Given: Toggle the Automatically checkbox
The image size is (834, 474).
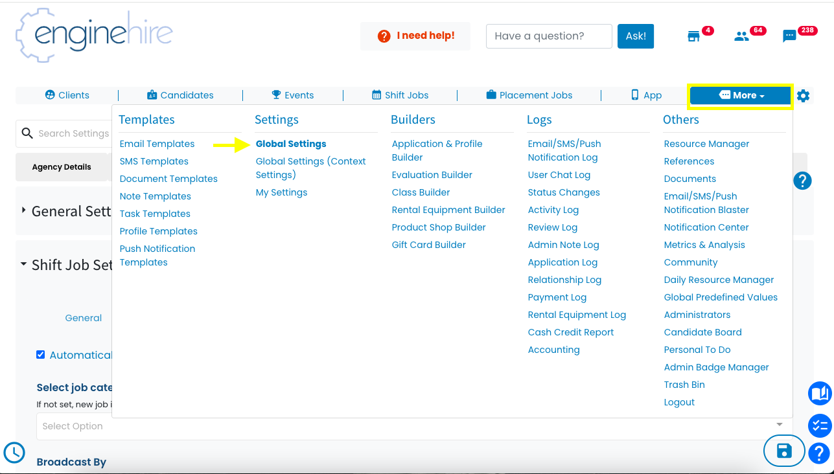Looking at the screenshot, I should pos(40,354).
